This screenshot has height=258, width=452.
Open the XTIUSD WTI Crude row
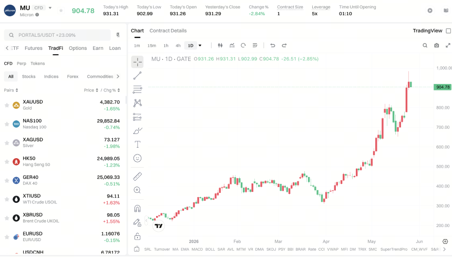pos(62,199)
